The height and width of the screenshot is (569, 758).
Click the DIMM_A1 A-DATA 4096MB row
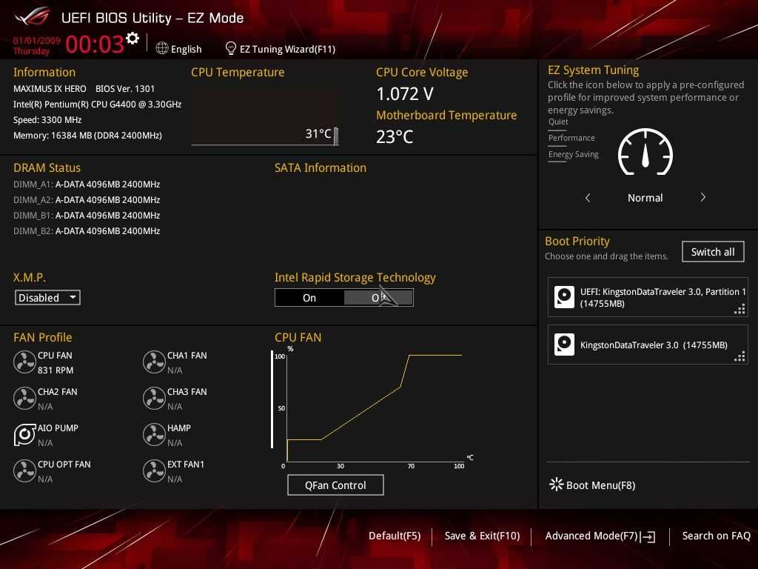point(87,184)
